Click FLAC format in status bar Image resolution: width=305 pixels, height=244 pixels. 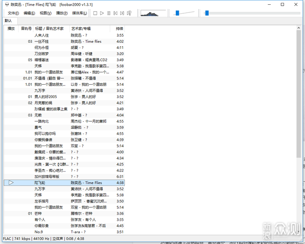(7, 239)
